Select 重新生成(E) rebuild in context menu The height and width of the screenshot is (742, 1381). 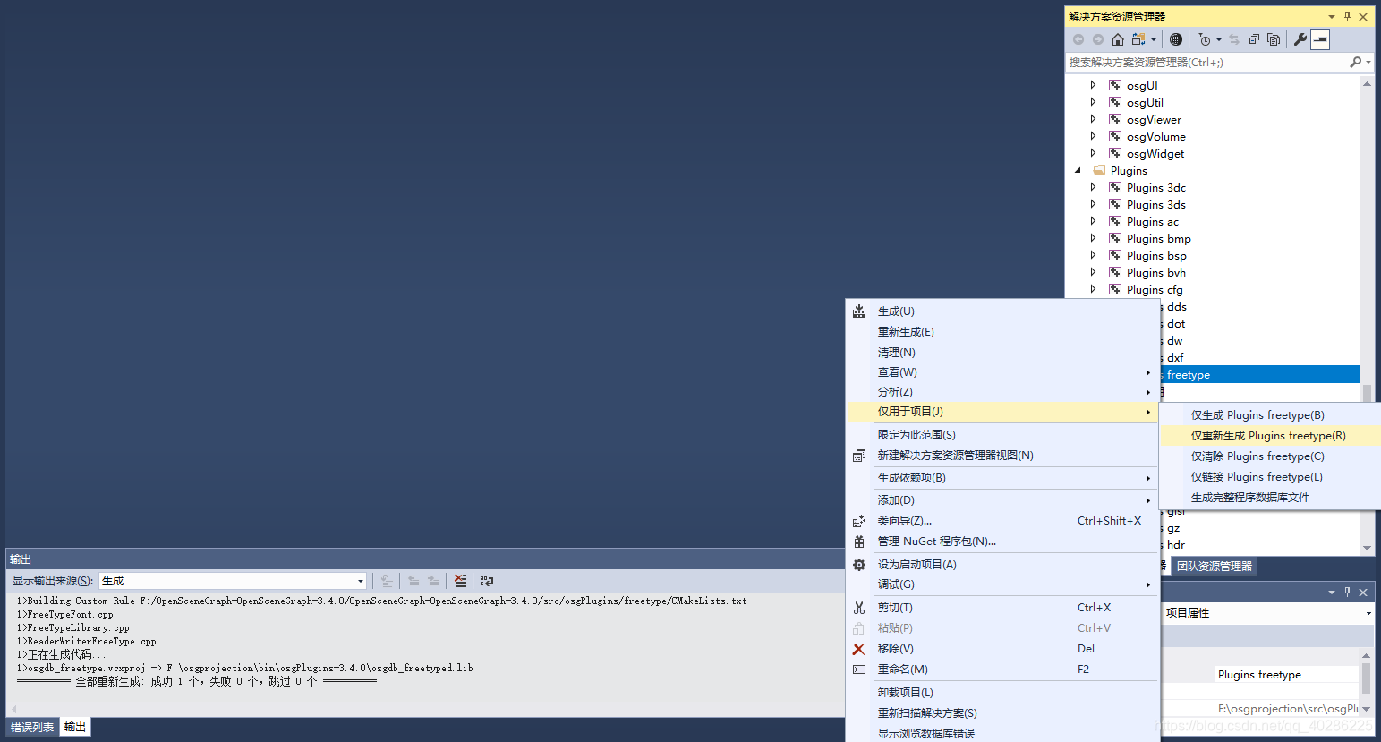pos(1002,332)
